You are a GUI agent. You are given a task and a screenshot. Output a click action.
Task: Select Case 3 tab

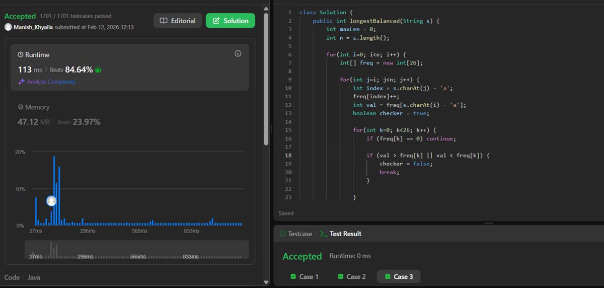398,276
